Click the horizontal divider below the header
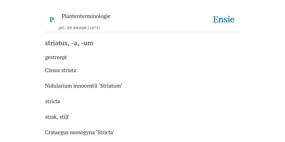This screenshot has width=285, height=142. pyautogui.click(x=142, y=32)
